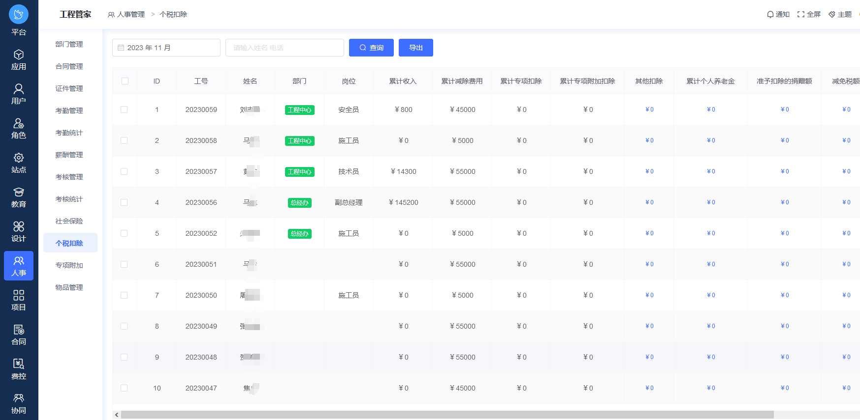Viewport: 860px width, 420px height.
Task: Go to the 站点 gear icon
Action: click(x=19, y=158)
